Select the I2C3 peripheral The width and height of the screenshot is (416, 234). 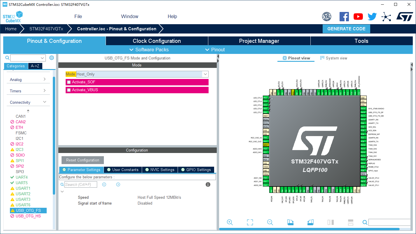click(20, 149)
